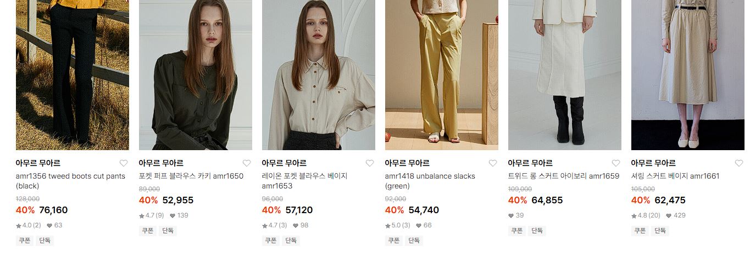Click 쿠폰 badge under the 62,475 item
The width and height of the screenshot is (750, 257).
640,231
